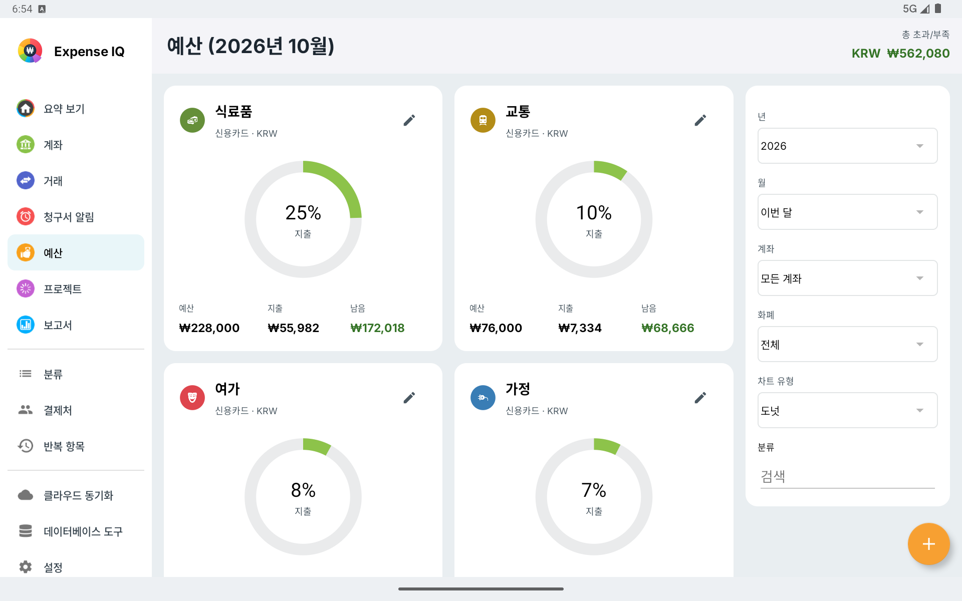Click the 분류 검색 search field

pyautogui.click(x=847, y=476)
